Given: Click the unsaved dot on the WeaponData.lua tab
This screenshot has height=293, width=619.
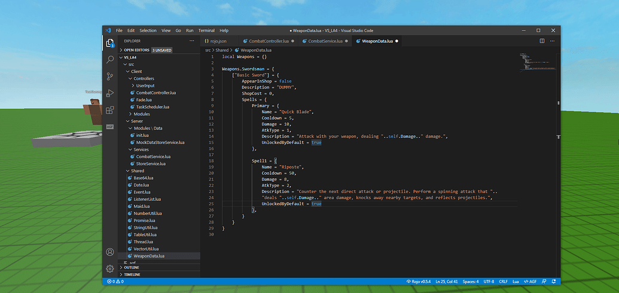Looking at the screenshot, I should [x=397, y=41].
